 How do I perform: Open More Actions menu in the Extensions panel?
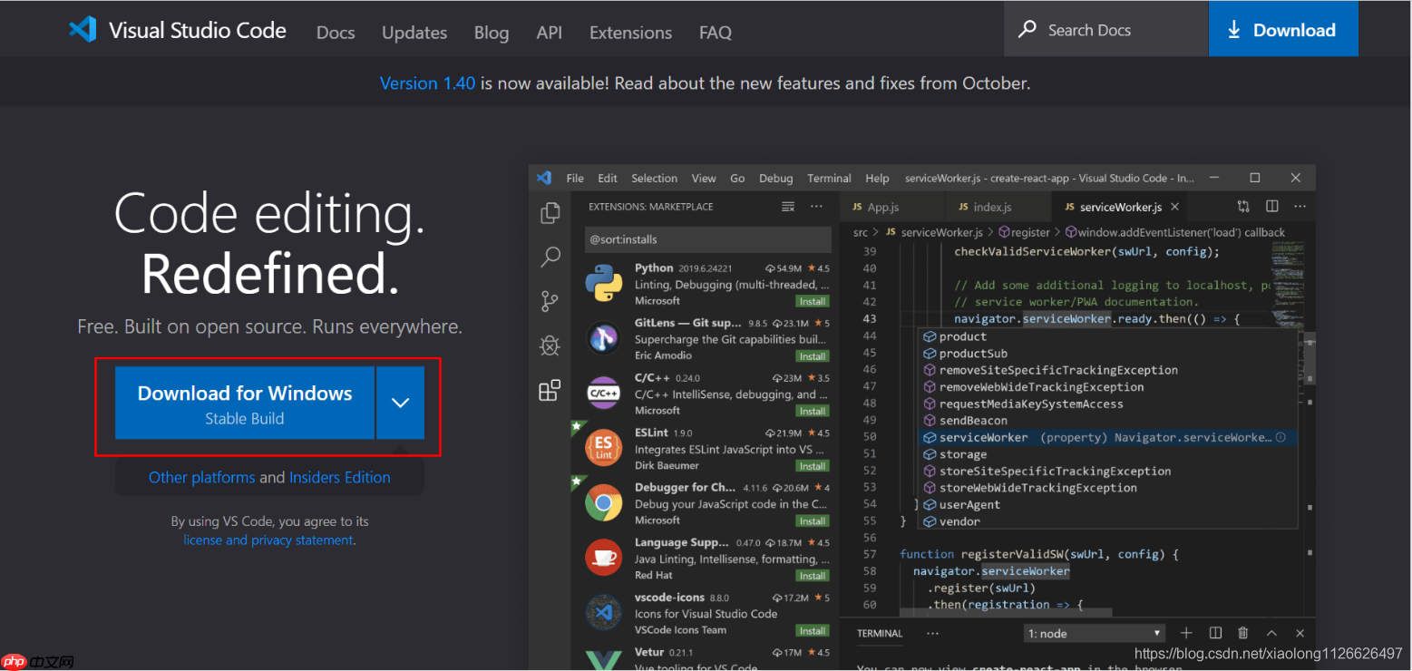pyautogui.click(x=815, y=206)
